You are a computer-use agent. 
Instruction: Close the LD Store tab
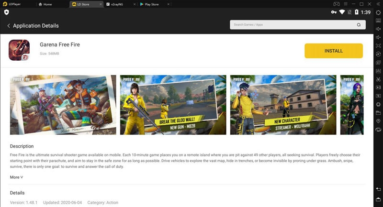[x=101, y=4]
